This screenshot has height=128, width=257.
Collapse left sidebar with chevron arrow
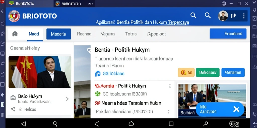tap(2, 11)
